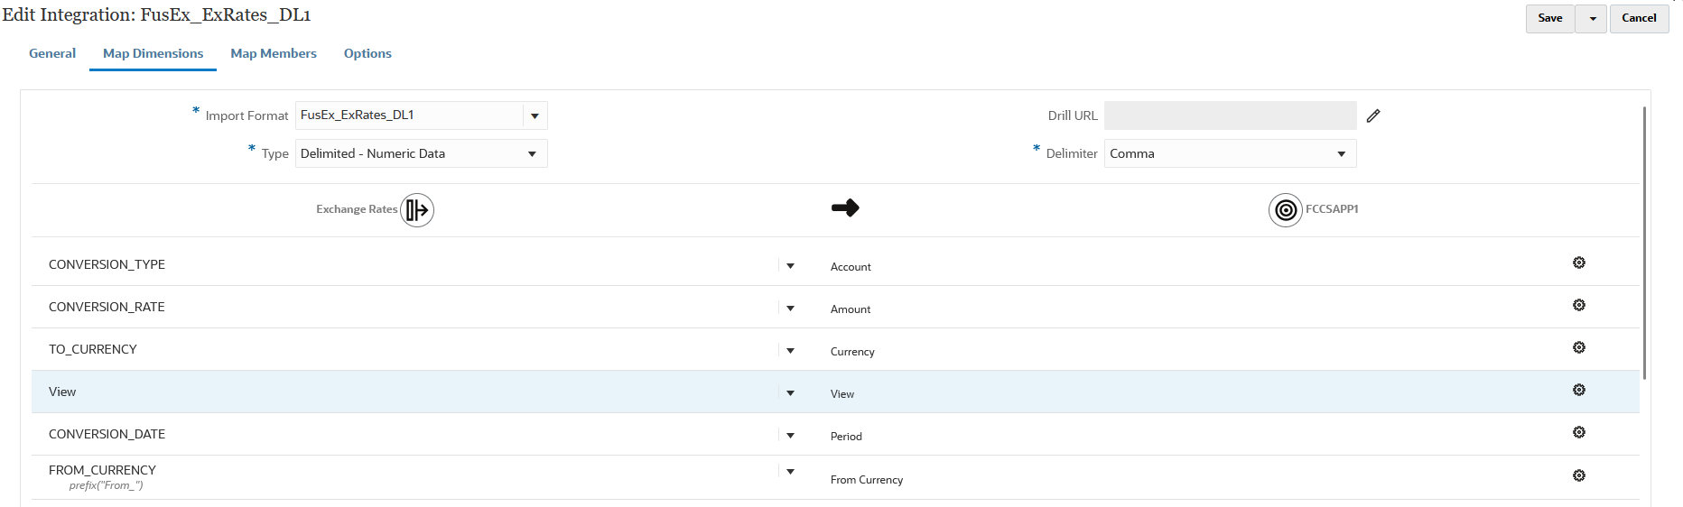Image resolution: width=1683 pixels, height=507 pixels.
Task: Switch to the General tab
Action: 52,53
